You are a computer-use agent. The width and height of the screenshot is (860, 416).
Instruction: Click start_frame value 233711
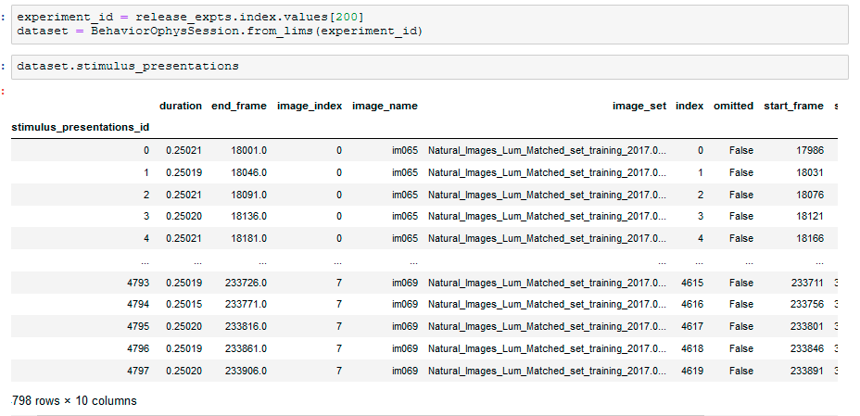pos(807,283)
